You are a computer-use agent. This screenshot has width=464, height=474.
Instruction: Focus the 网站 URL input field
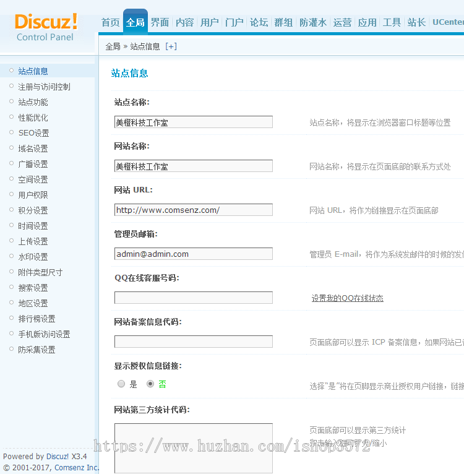coord(194,210)
